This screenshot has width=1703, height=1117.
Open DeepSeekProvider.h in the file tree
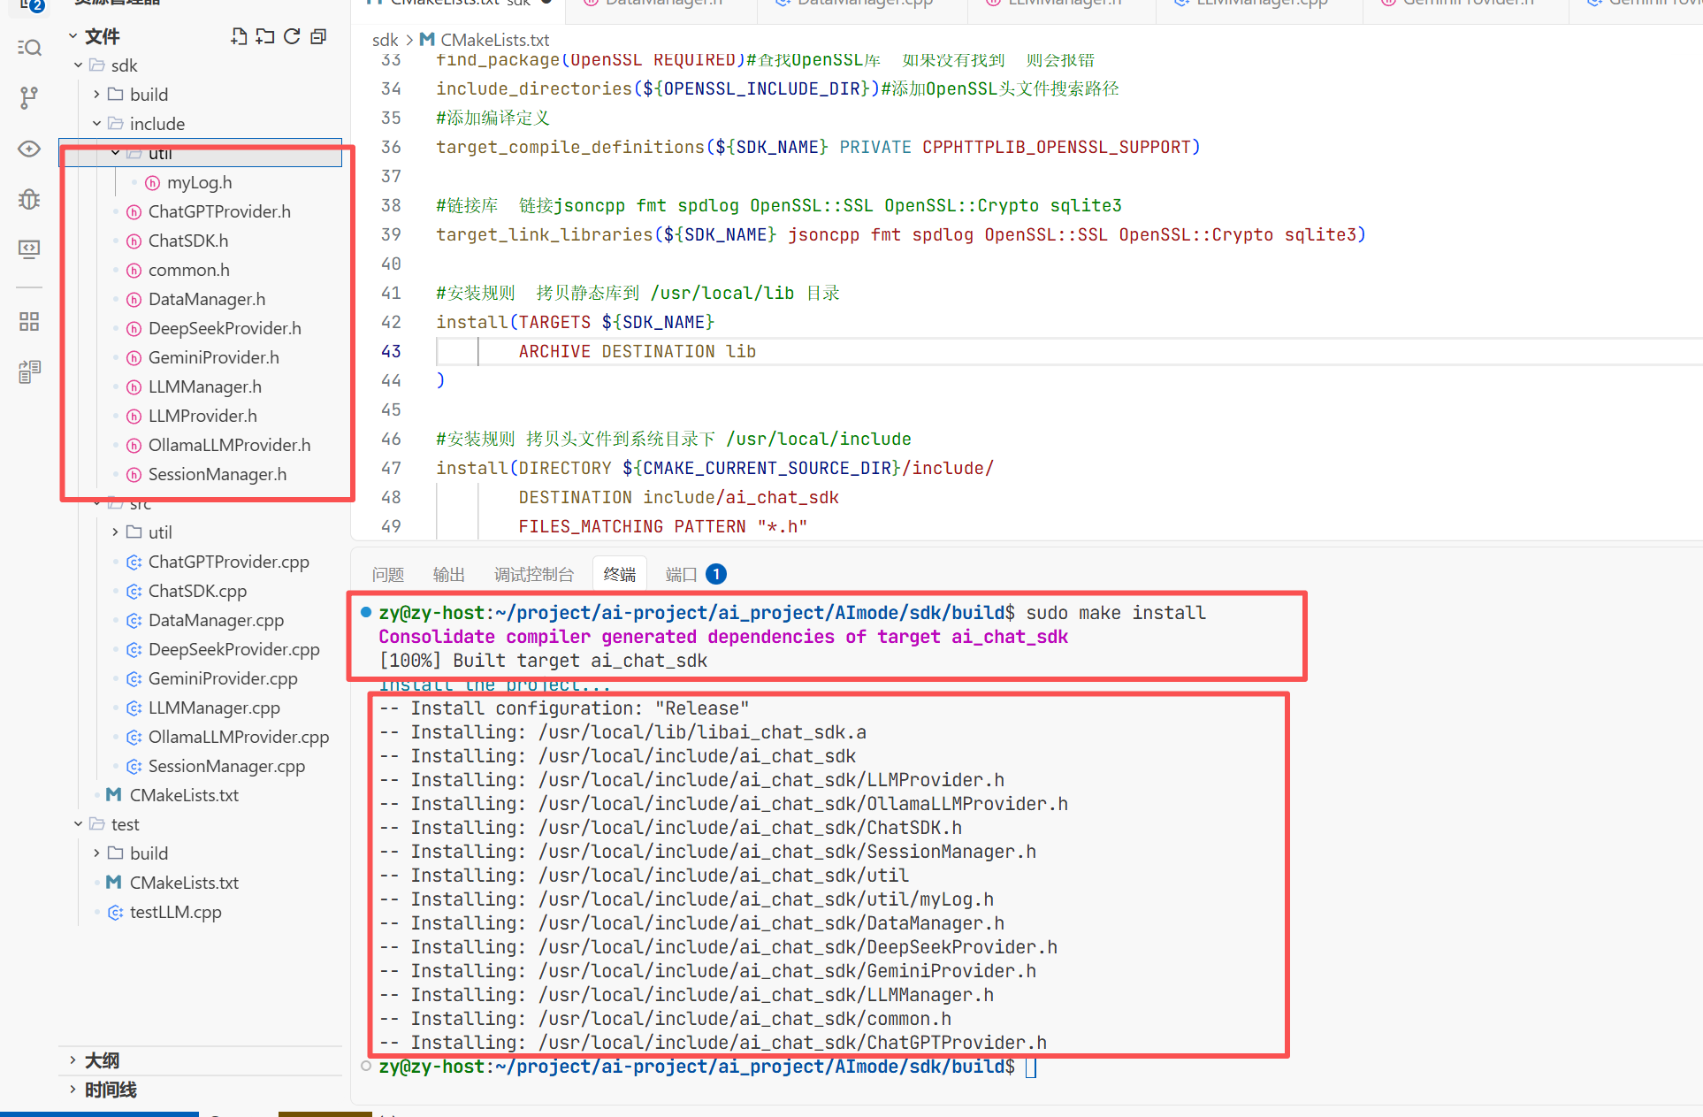224,328
